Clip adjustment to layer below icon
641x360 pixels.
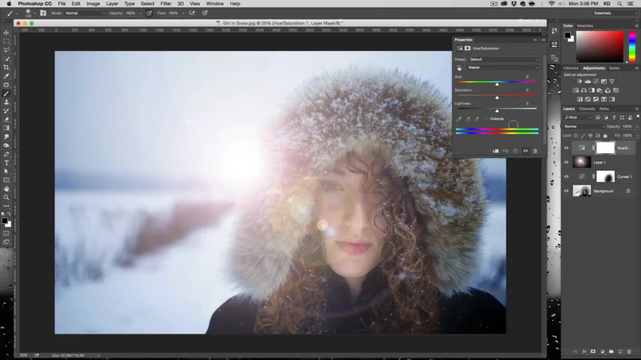496,151
